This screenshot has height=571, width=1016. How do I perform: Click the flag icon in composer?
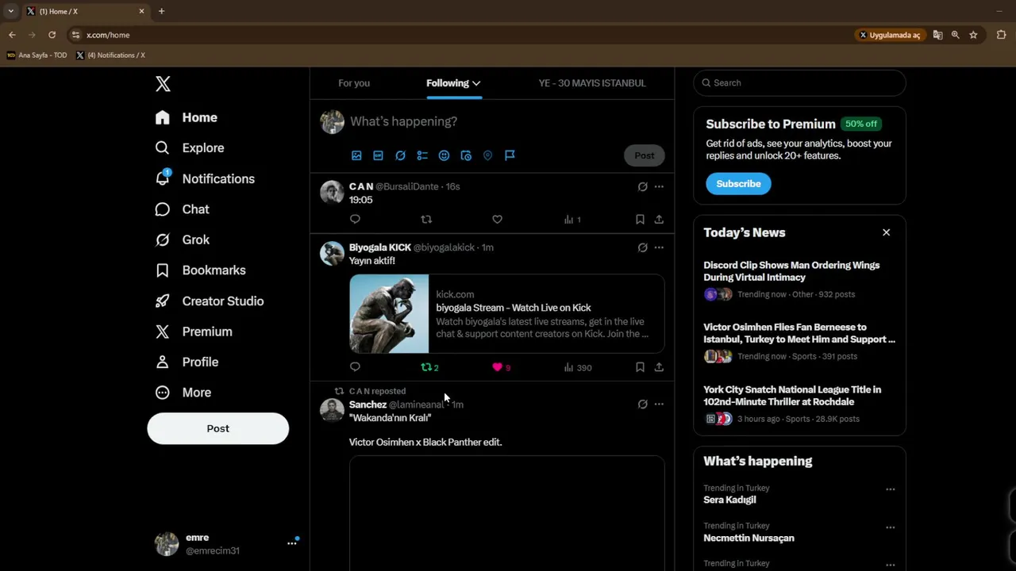click(510, 155)
